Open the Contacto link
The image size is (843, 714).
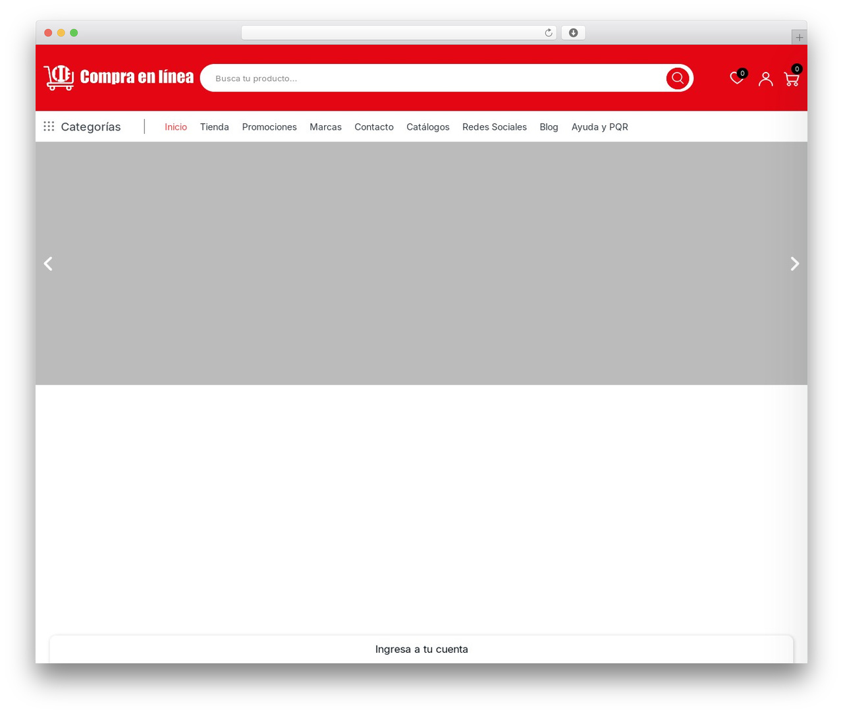(x=374, y=127)
